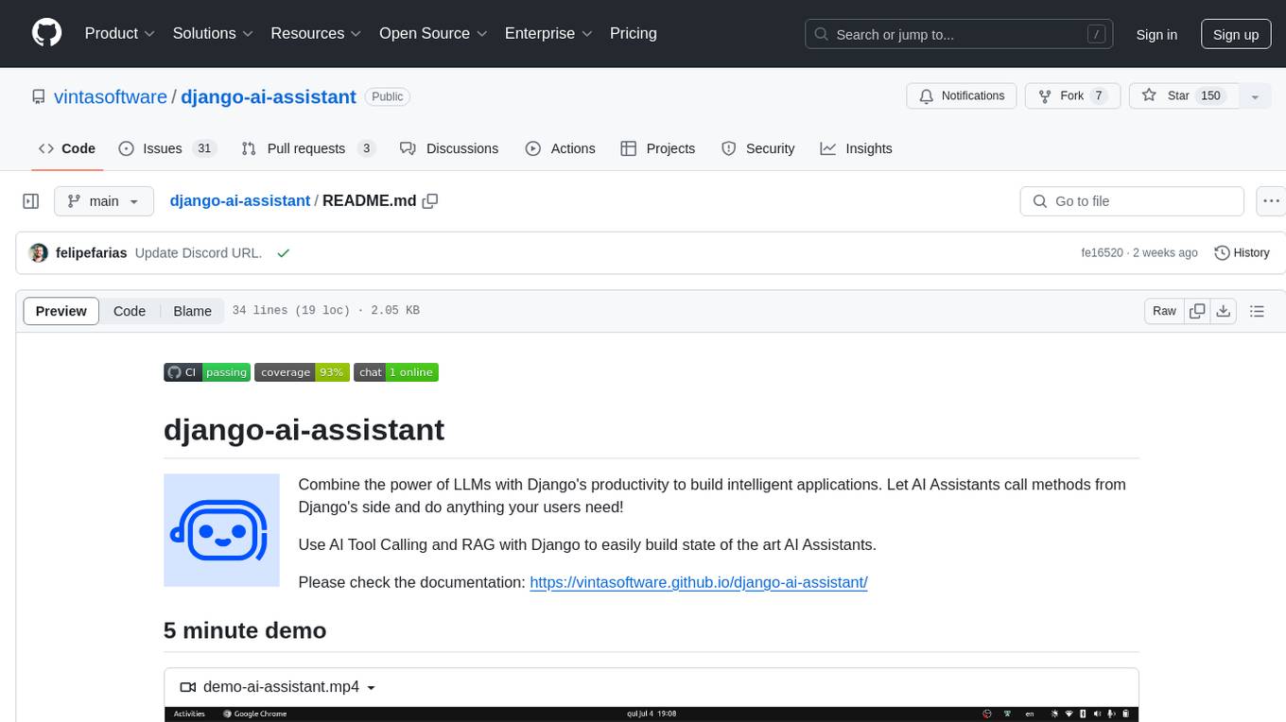Focus the Search or jump to field
Viewport: 1286px width, 722px height.
click(961, 34)
